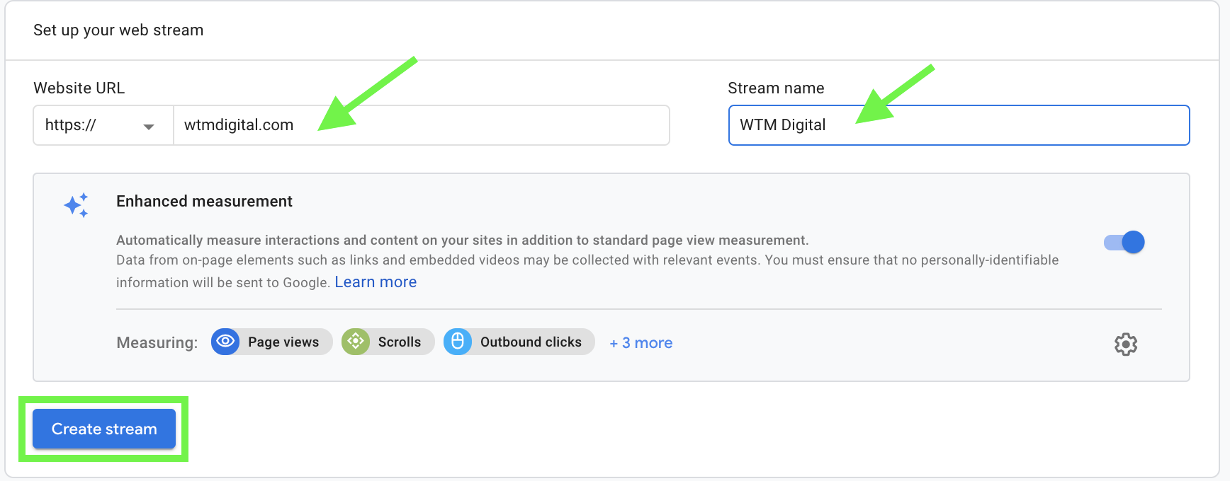Focus the Stream name field
1230x481 pixels.
coord(959,125)
